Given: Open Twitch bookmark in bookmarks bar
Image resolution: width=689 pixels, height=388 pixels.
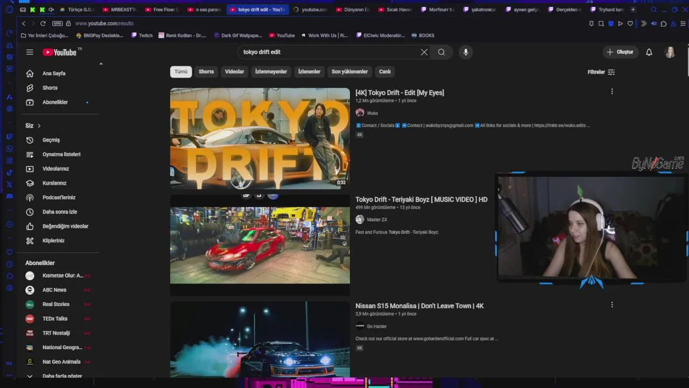Looking at the screenshot, I should pos(142,36).
